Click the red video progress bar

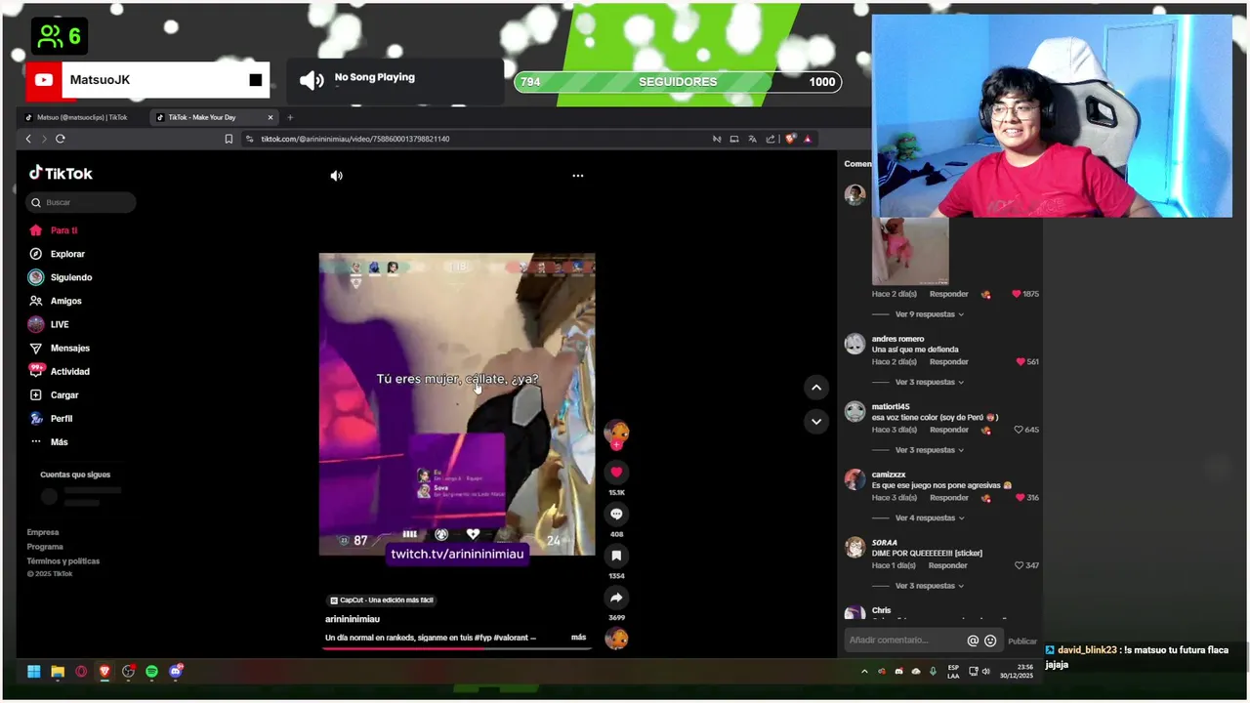[457, 647]
